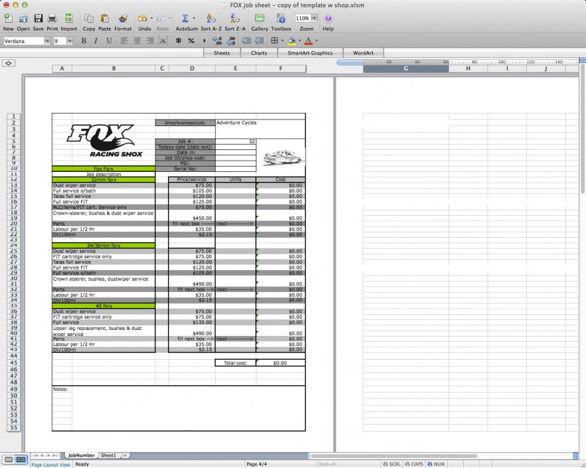The image size is (586, 468).
Task: Open the Verdana font name dropdown
Action: (x=47, y=41)
